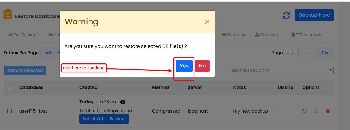
Task: Open the FTP Accounts tab
Action: pyautogui.click(x=307, y=35)
